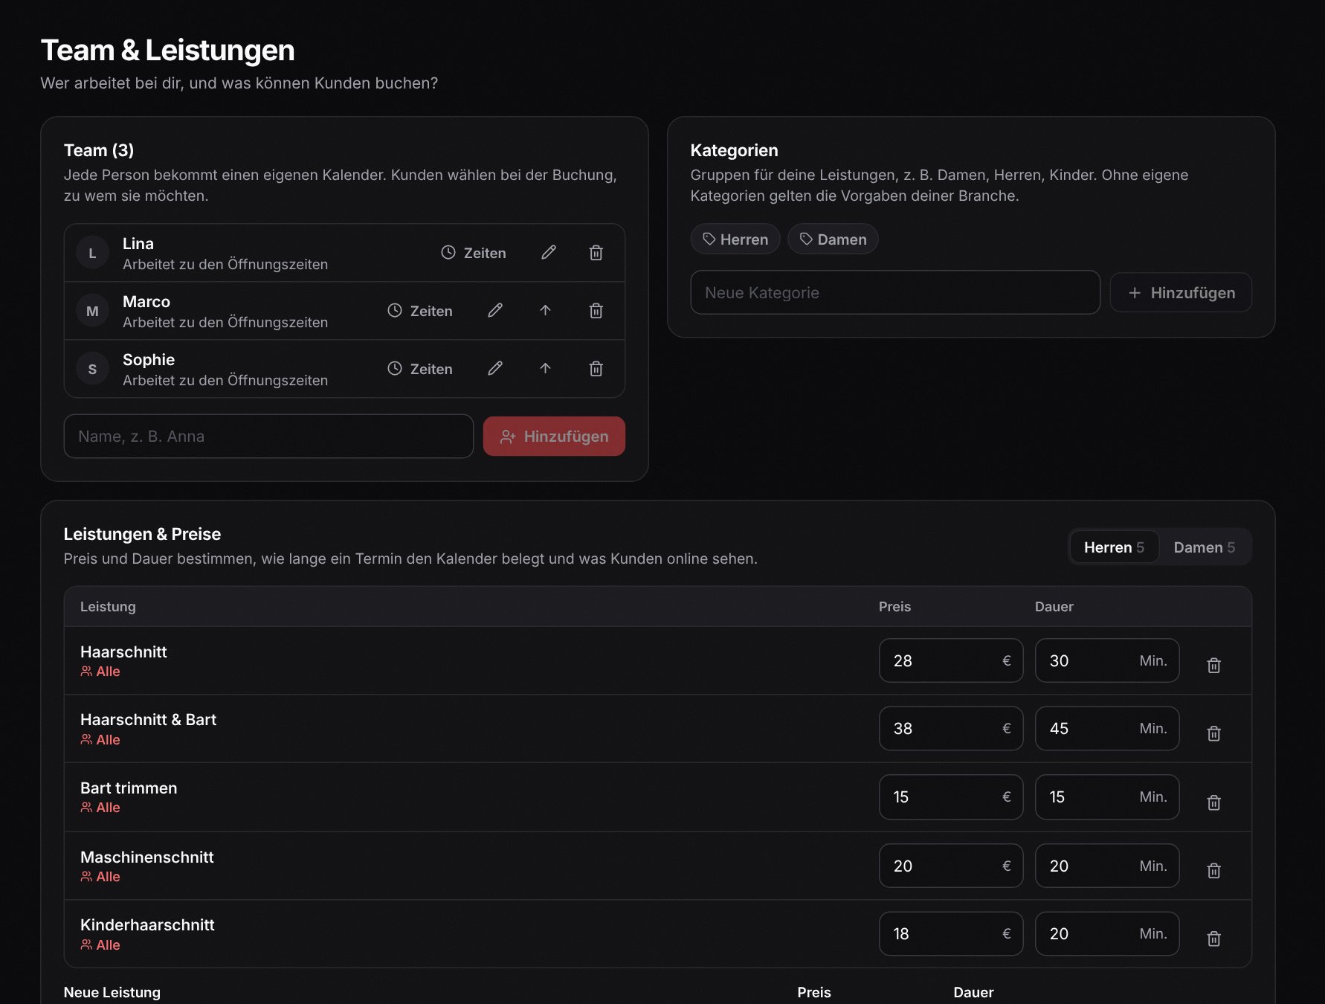Open Zeiten for Lina
The width and height of the screenshot is (1325, 1004).
tap(474, 253)
